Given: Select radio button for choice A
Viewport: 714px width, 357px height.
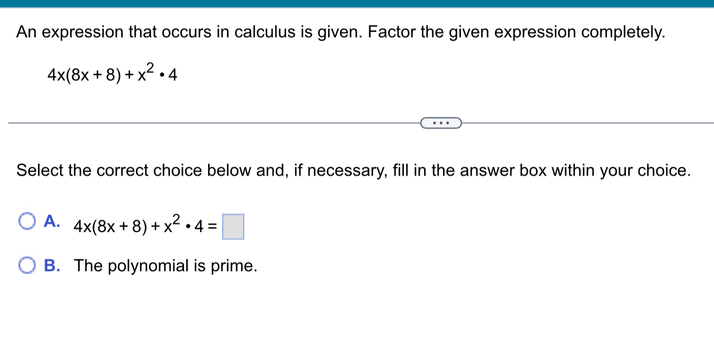Looking at the screenshot, I should tap(27, 220).
